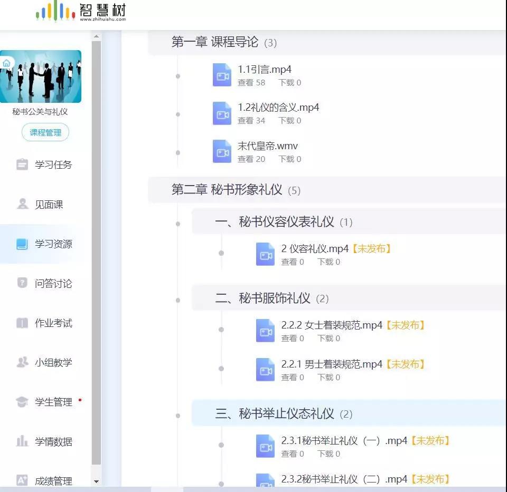Click timeline dot beside 1.1引言.mp4

[178, 76]
